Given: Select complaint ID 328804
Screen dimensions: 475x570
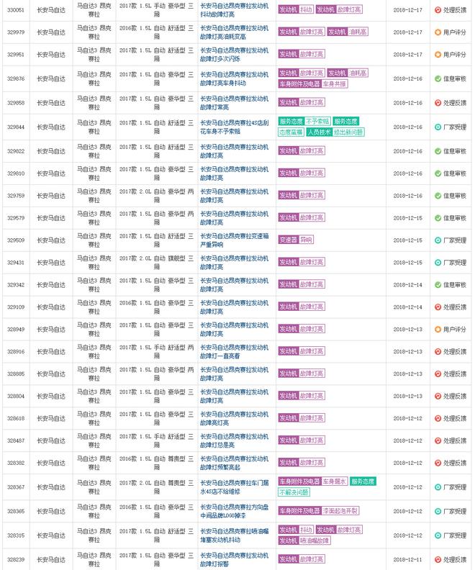Looking at the screenshot, I should (x=16, y=397).
